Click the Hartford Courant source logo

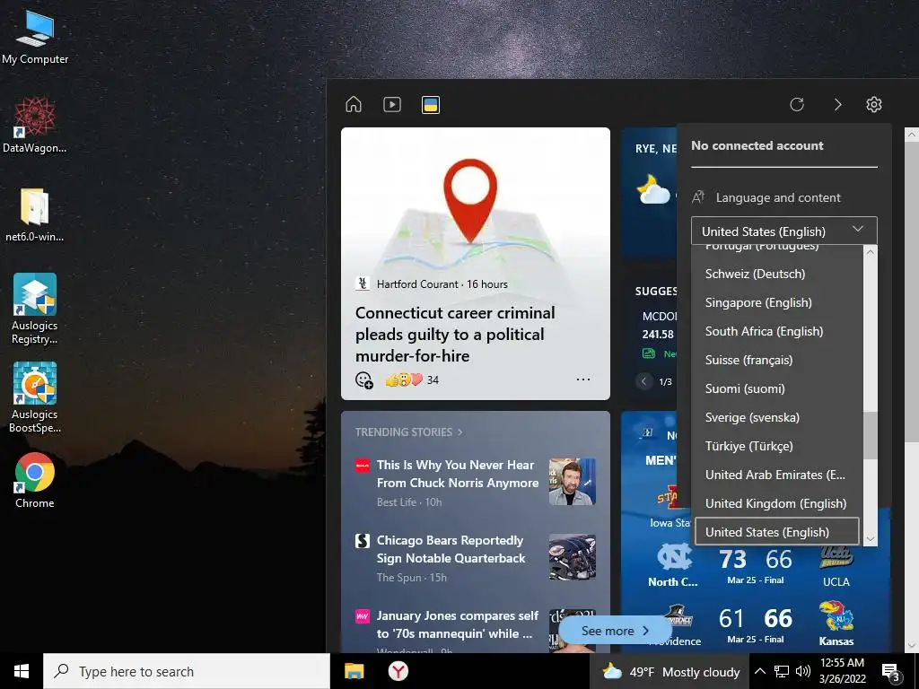pos(363,284)
